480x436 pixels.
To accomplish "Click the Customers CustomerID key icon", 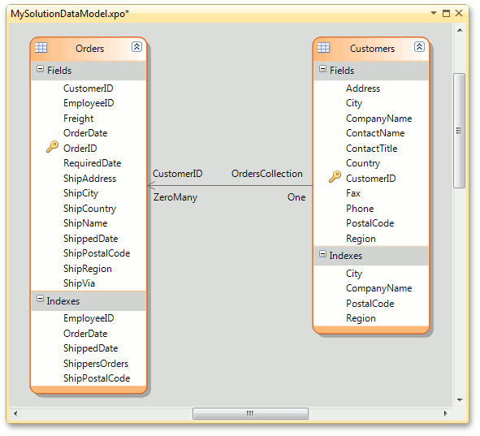I will click(x=335, y=177).
